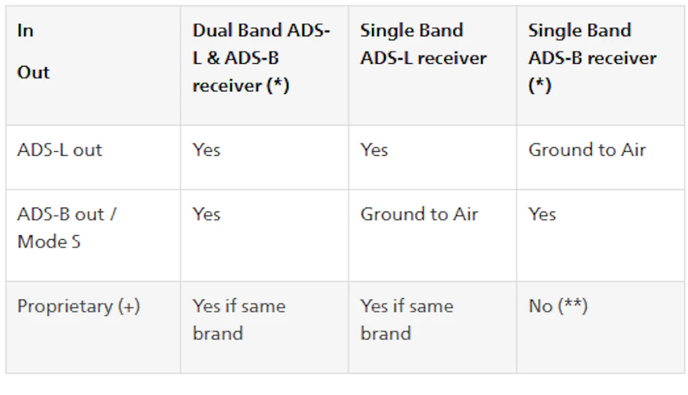This screenshot has width=688, height=395.
Task: Select Ground to Air in the ADS-L out row
Action: coord(587,150)
